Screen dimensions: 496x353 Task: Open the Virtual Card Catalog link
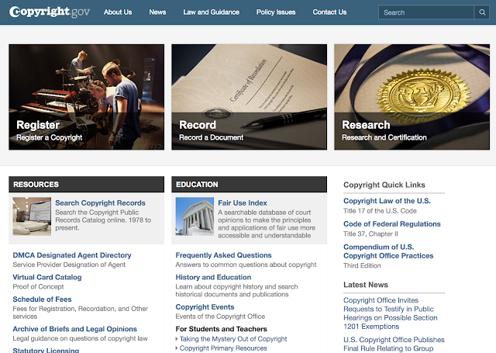tap(47, 277)
